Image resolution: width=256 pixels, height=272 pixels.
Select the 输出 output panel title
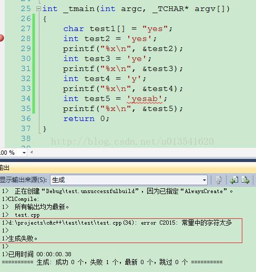point(4,168)
